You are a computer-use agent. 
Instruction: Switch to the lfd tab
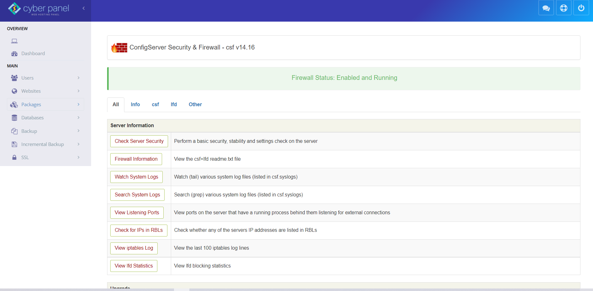pos(174,105)
